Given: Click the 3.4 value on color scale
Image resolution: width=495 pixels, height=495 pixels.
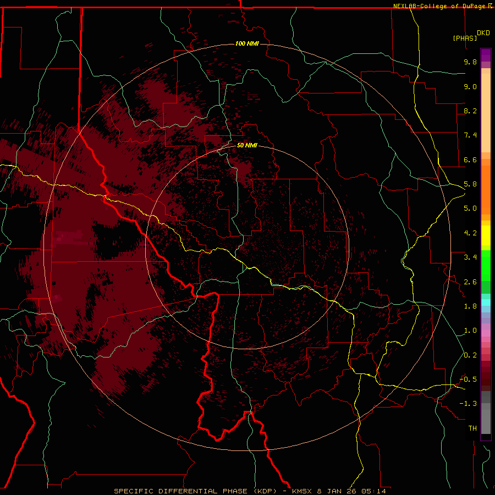Looking at the screenshot, I should (470, 257).
